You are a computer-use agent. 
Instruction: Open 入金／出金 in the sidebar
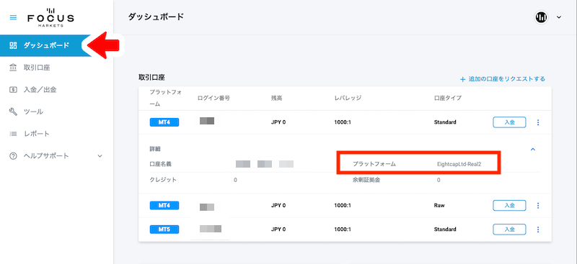tap(40, 90)
